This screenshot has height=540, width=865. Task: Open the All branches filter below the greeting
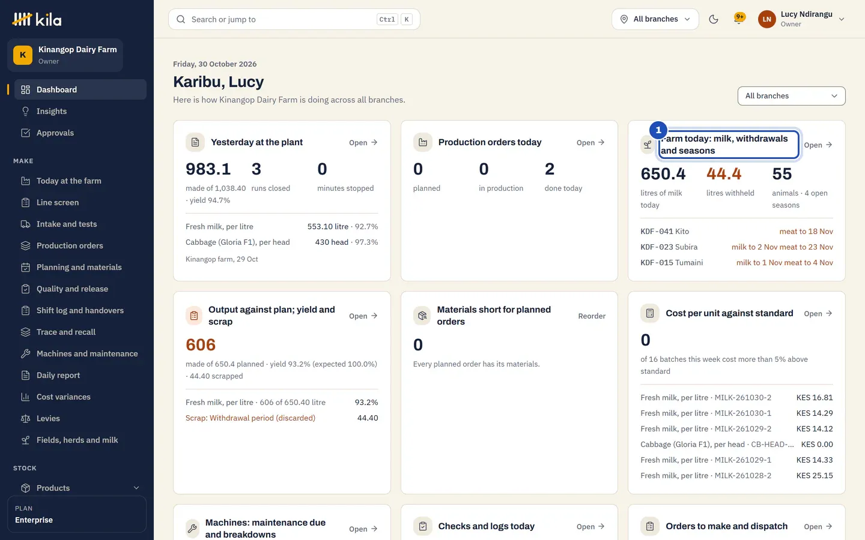click(x=791, y=96)
